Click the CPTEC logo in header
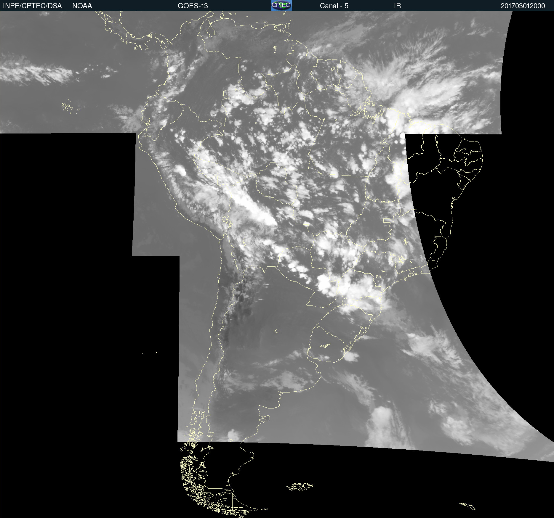This screenshot has height=518, width=554. point(281,5)
